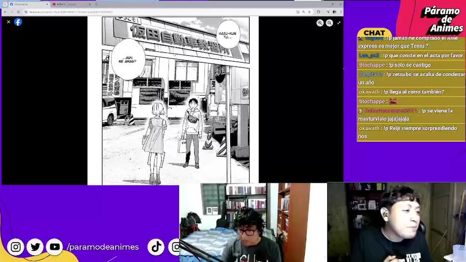Click the YouTube icon in the overlay
The height and width of the screenshot is (262, 466).
tap(55, 247)
